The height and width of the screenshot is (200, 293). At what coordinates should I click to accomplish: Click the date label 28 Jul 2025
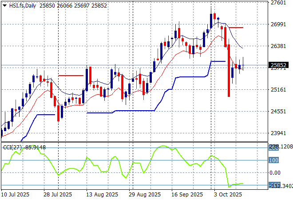coord(58,195)
